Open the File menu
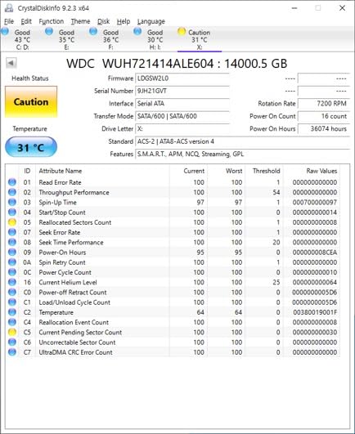355x434 pixels. (9, 21)
